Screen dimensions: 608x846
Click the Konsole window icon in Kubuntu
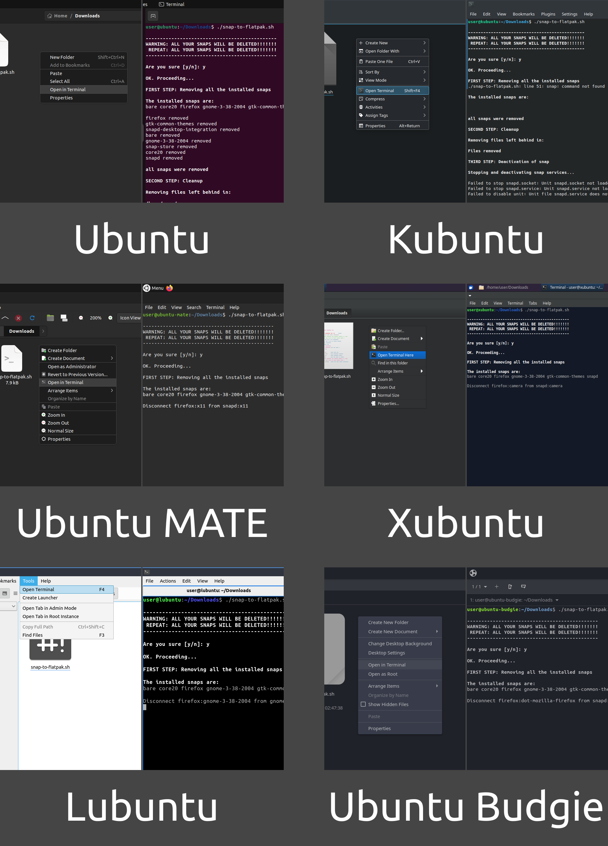point(471,4)
